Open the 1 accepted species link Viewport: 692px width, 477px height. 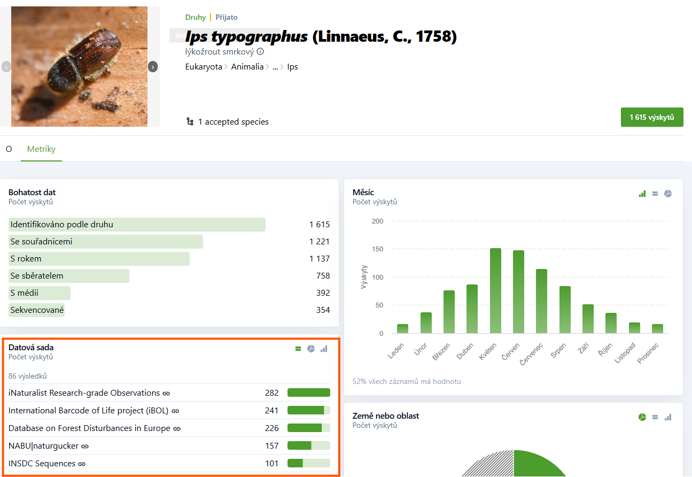(x=234, y=122)
